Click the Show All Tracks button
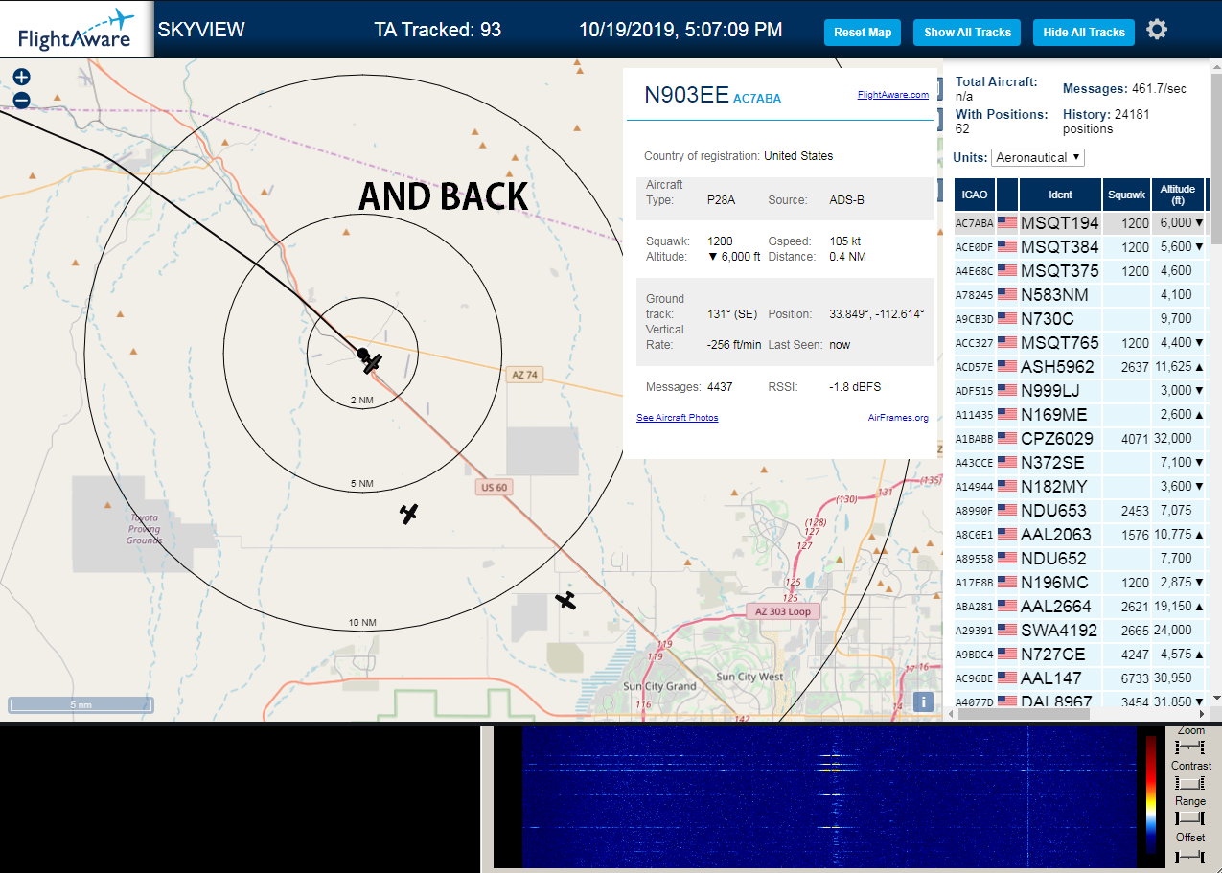The width and height of the screenshot is (1222, 873). (x=967, y=33)
